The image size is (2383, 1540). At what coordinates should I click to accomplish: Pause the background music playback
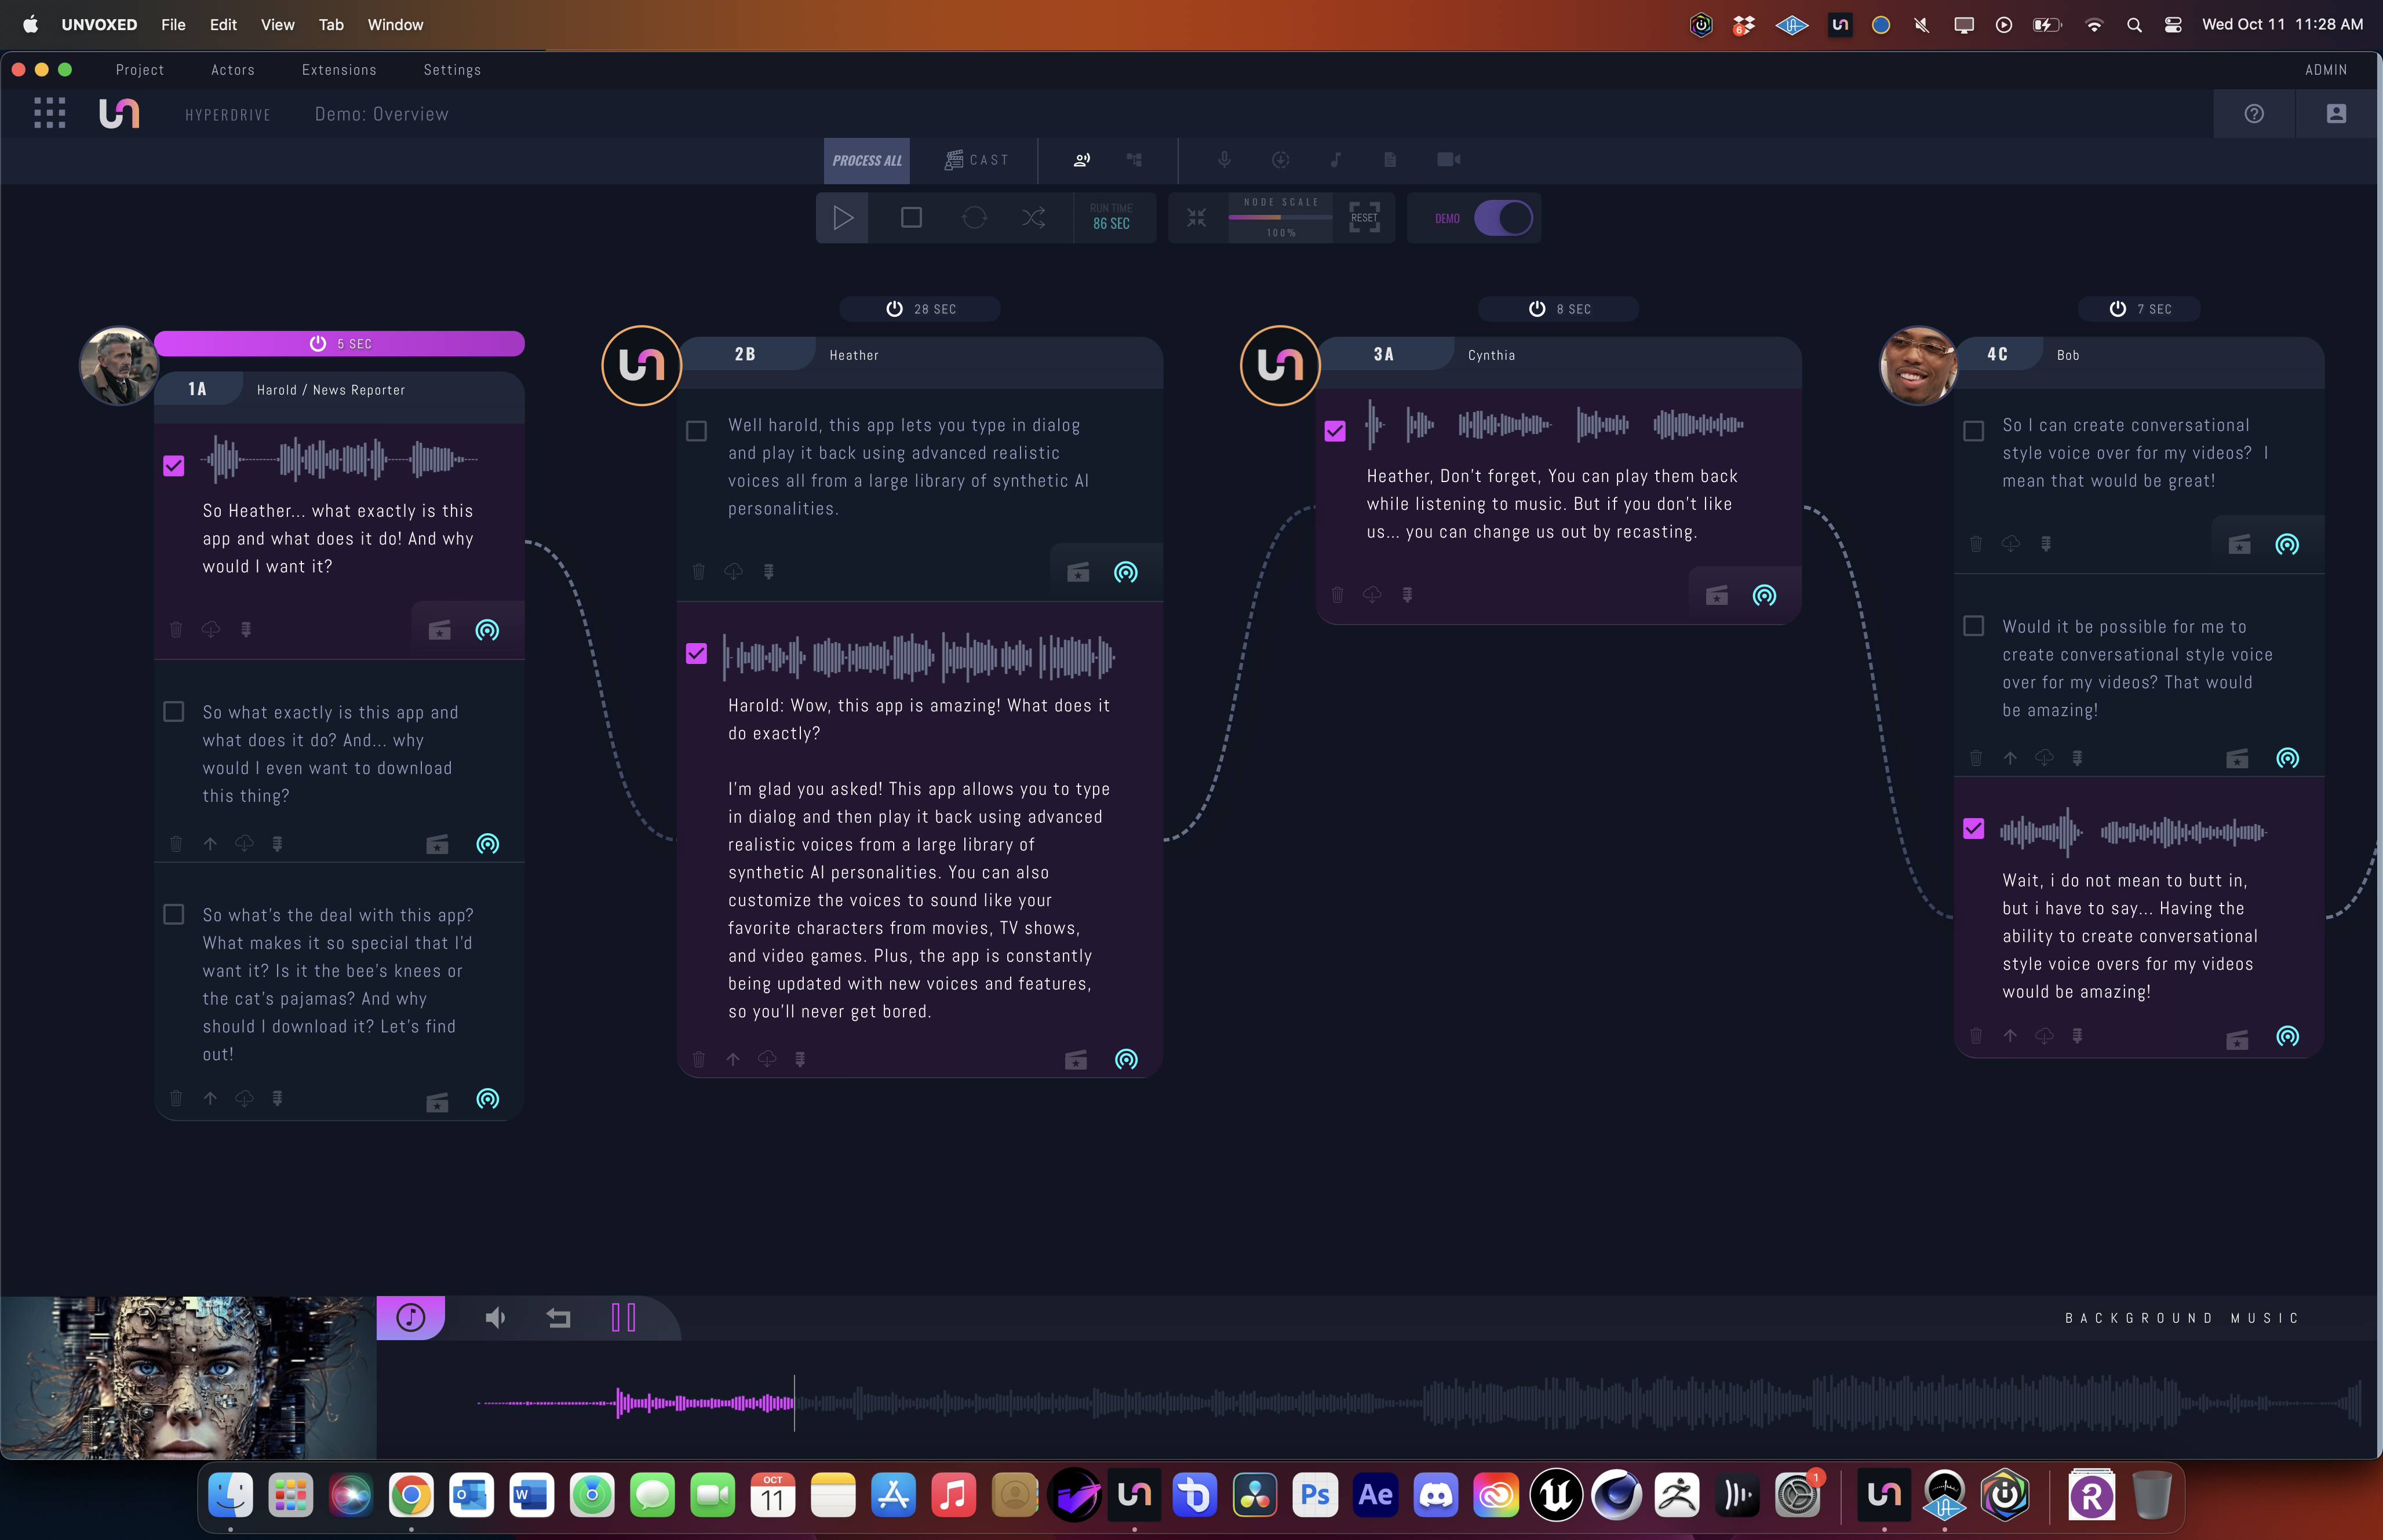[x=623, y=1318]
